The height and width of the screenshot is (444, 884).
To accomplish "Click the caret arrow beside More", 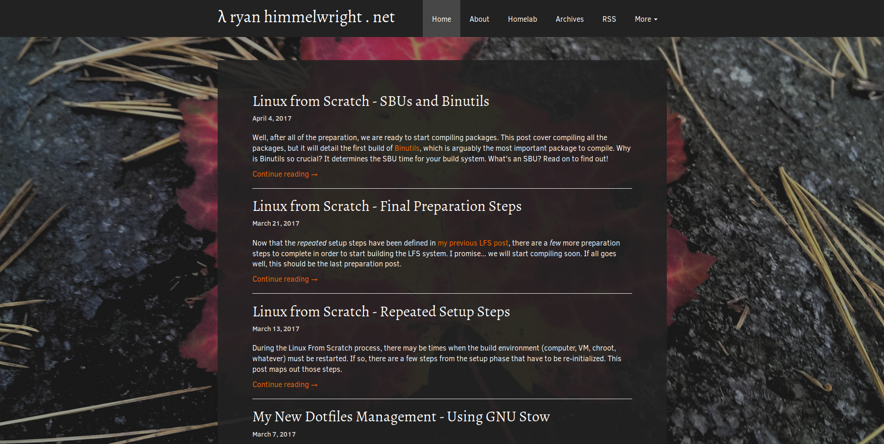I will (x=656, y=19).
